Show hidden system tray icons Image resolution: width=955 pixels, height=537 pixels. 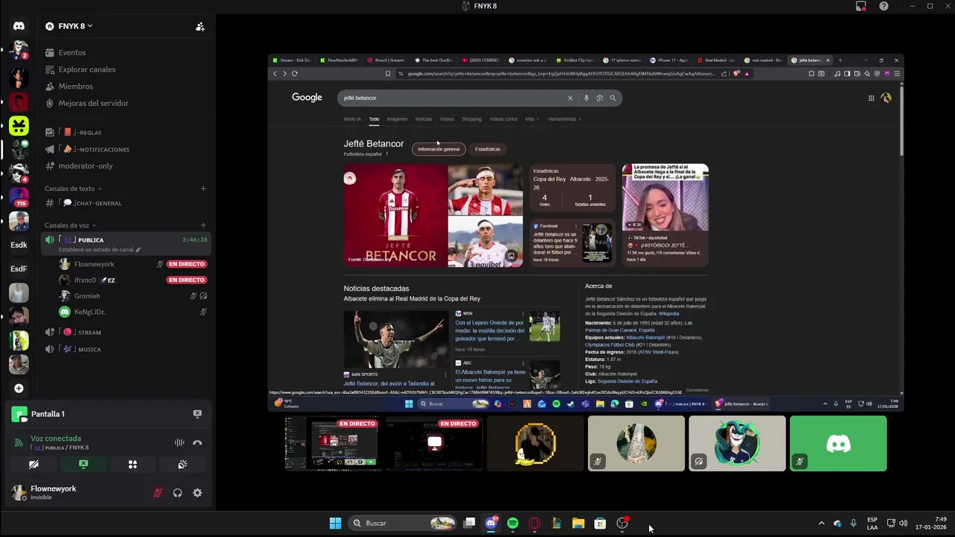[x=821, y=524]
